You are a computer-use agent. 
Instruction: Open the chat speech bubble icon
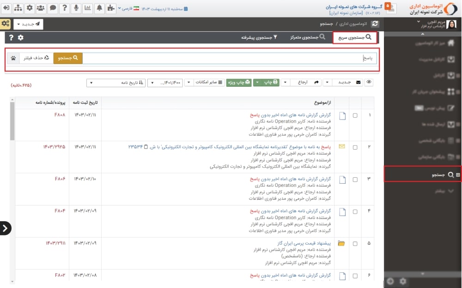click(x=53, y=8)
